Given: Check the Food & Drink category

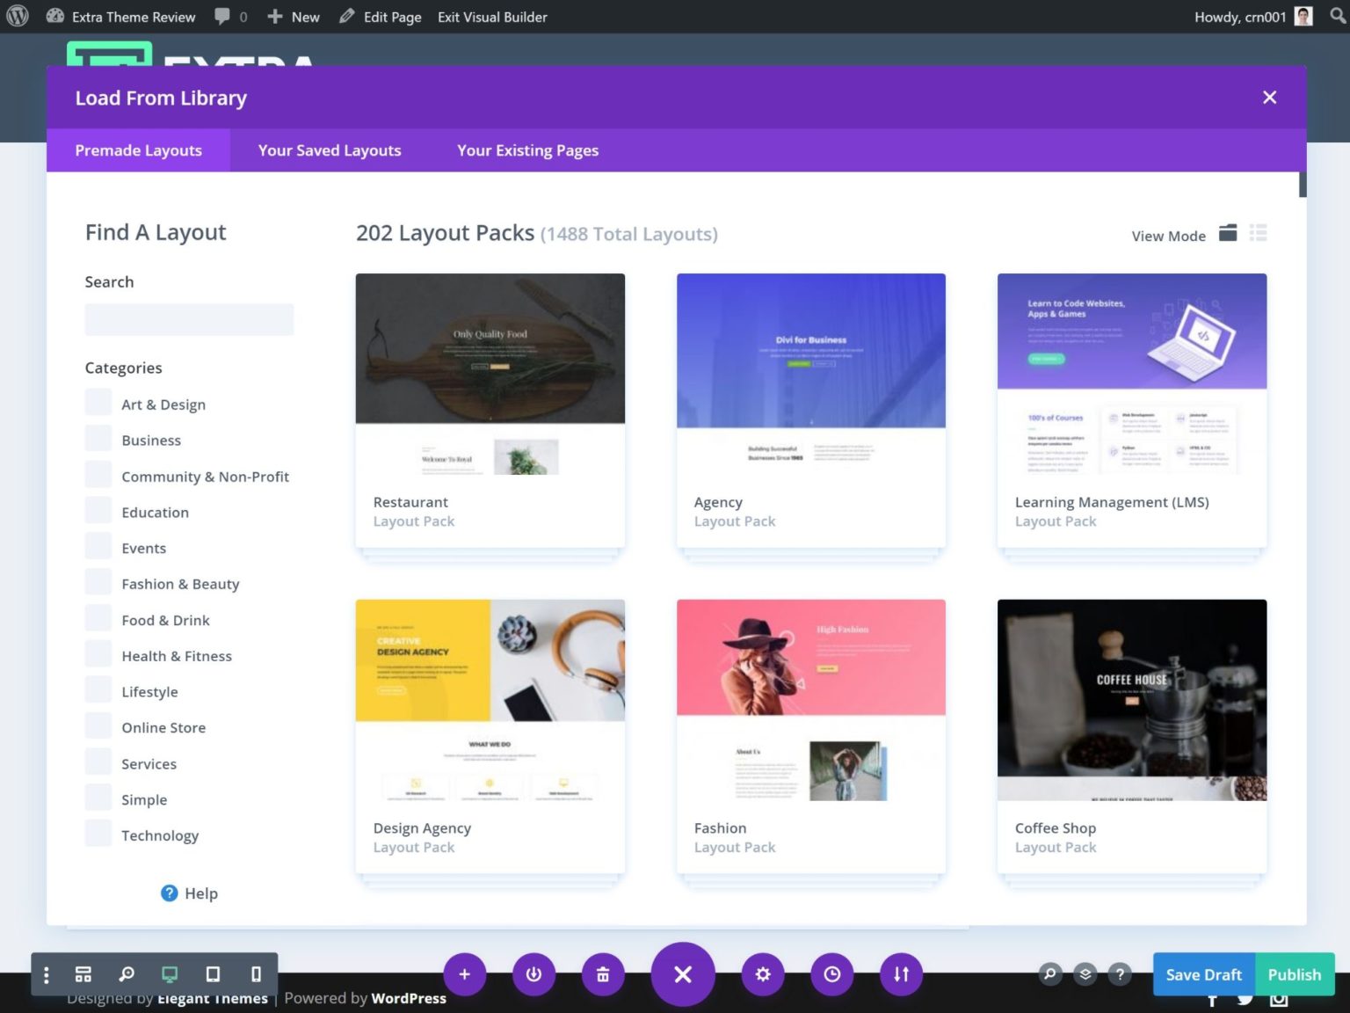Looking at the screenshot, I should click(x=98, y=617).
